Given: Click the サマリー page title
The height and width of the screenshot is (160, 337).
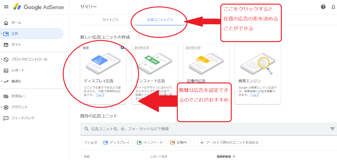Looking at the screenshot, I should 88,7.
